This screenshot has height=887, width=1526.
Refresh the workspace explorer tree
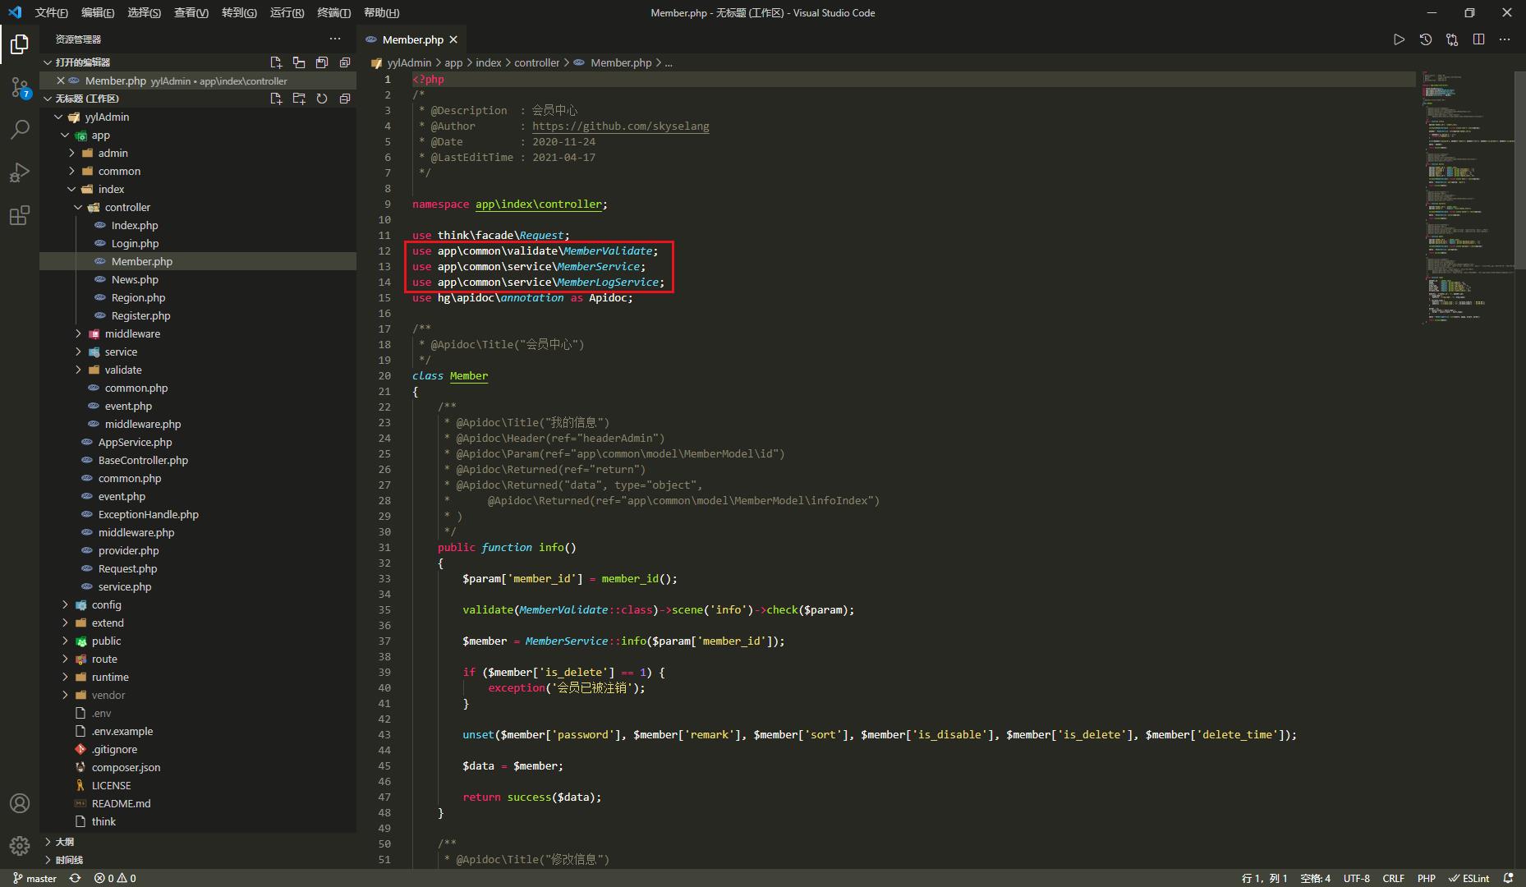[x=322, y=99]
